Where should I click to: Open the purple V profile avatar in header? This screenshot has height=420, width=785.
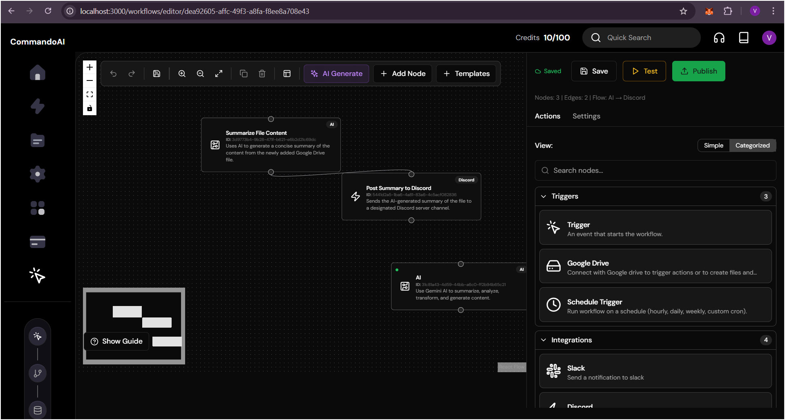pyautogui.click(x=769, y=38)
